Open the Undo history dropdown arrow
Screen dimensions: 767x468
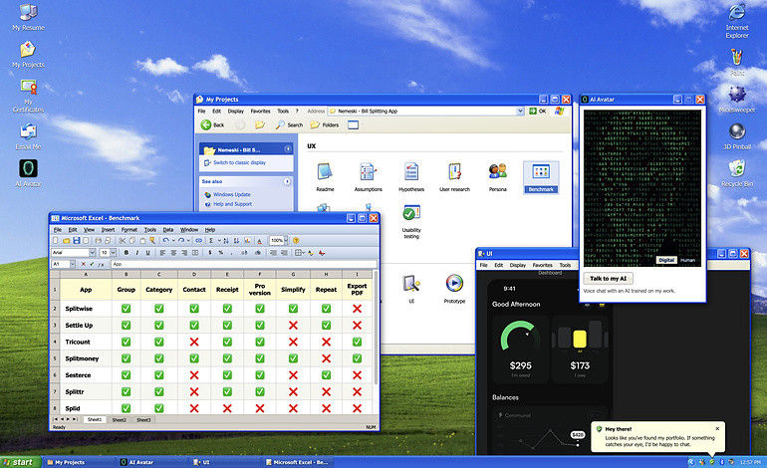coord(173,241)
